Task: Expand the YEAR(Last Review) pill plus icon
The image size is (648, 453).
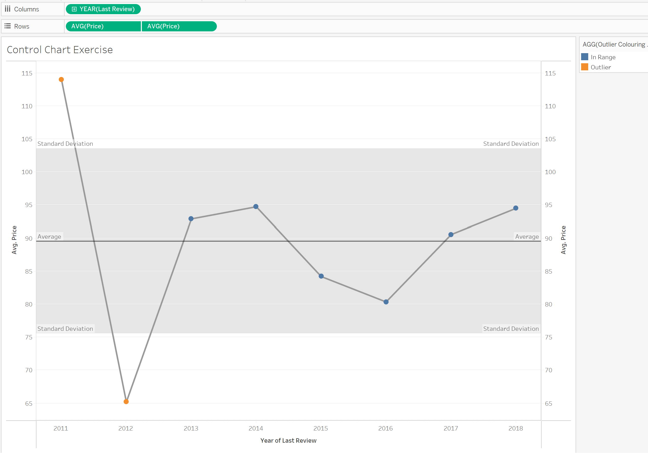Action: pos(74,9)
